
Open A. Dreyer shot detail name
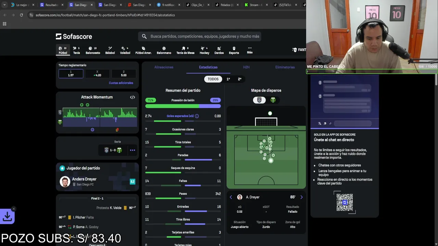pyautogui.click(x=253, y=197)
